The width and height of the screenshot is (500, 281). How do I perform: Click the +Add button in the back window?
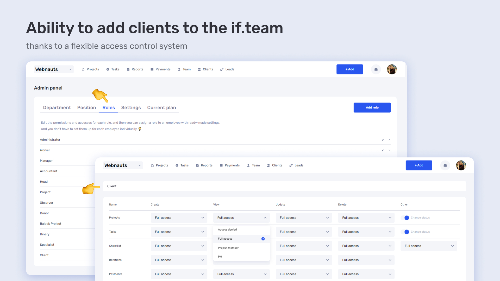tap(349, 69)
